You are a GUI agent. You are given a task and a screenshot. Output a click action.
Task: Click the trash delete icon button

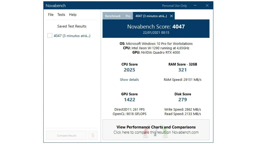pyautogui.click(x=93, y=135)
